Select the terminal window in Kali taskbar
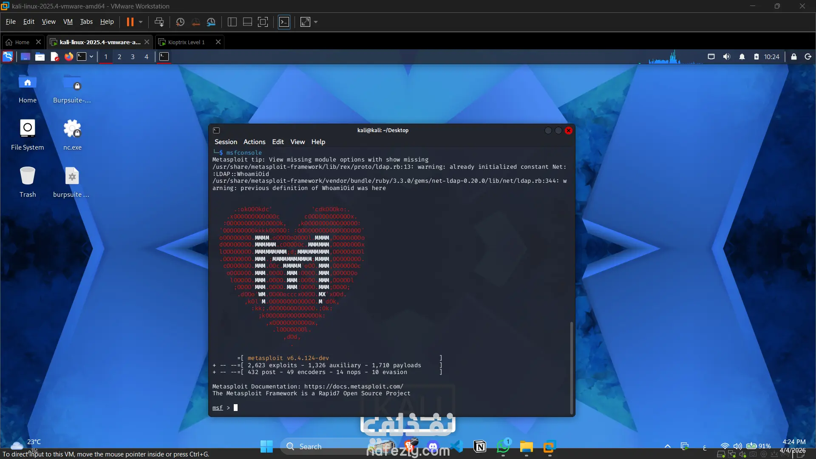The width and height of the screenshot is (816, 459). (x=164, y=57)
